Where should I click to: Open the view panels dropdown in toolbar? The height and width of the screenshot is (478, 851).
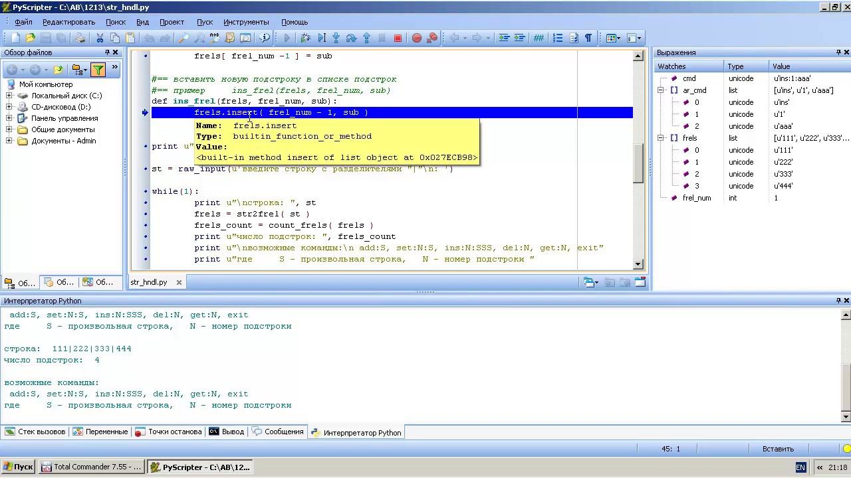pos(635,38)
